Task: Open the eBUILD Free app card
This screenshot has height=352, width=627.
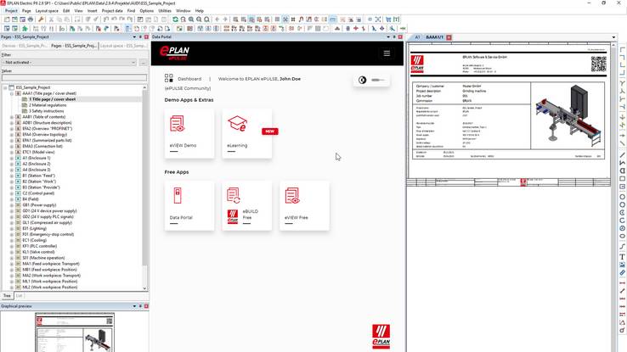Action: (x=246, y=205)
